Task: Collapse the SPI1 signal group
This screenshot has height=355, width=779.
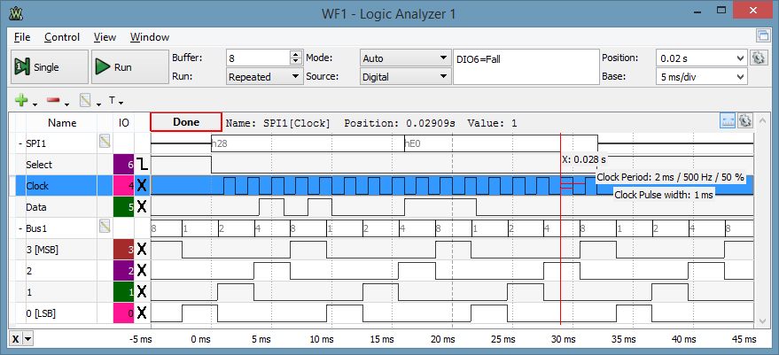Action: (20, 143)
